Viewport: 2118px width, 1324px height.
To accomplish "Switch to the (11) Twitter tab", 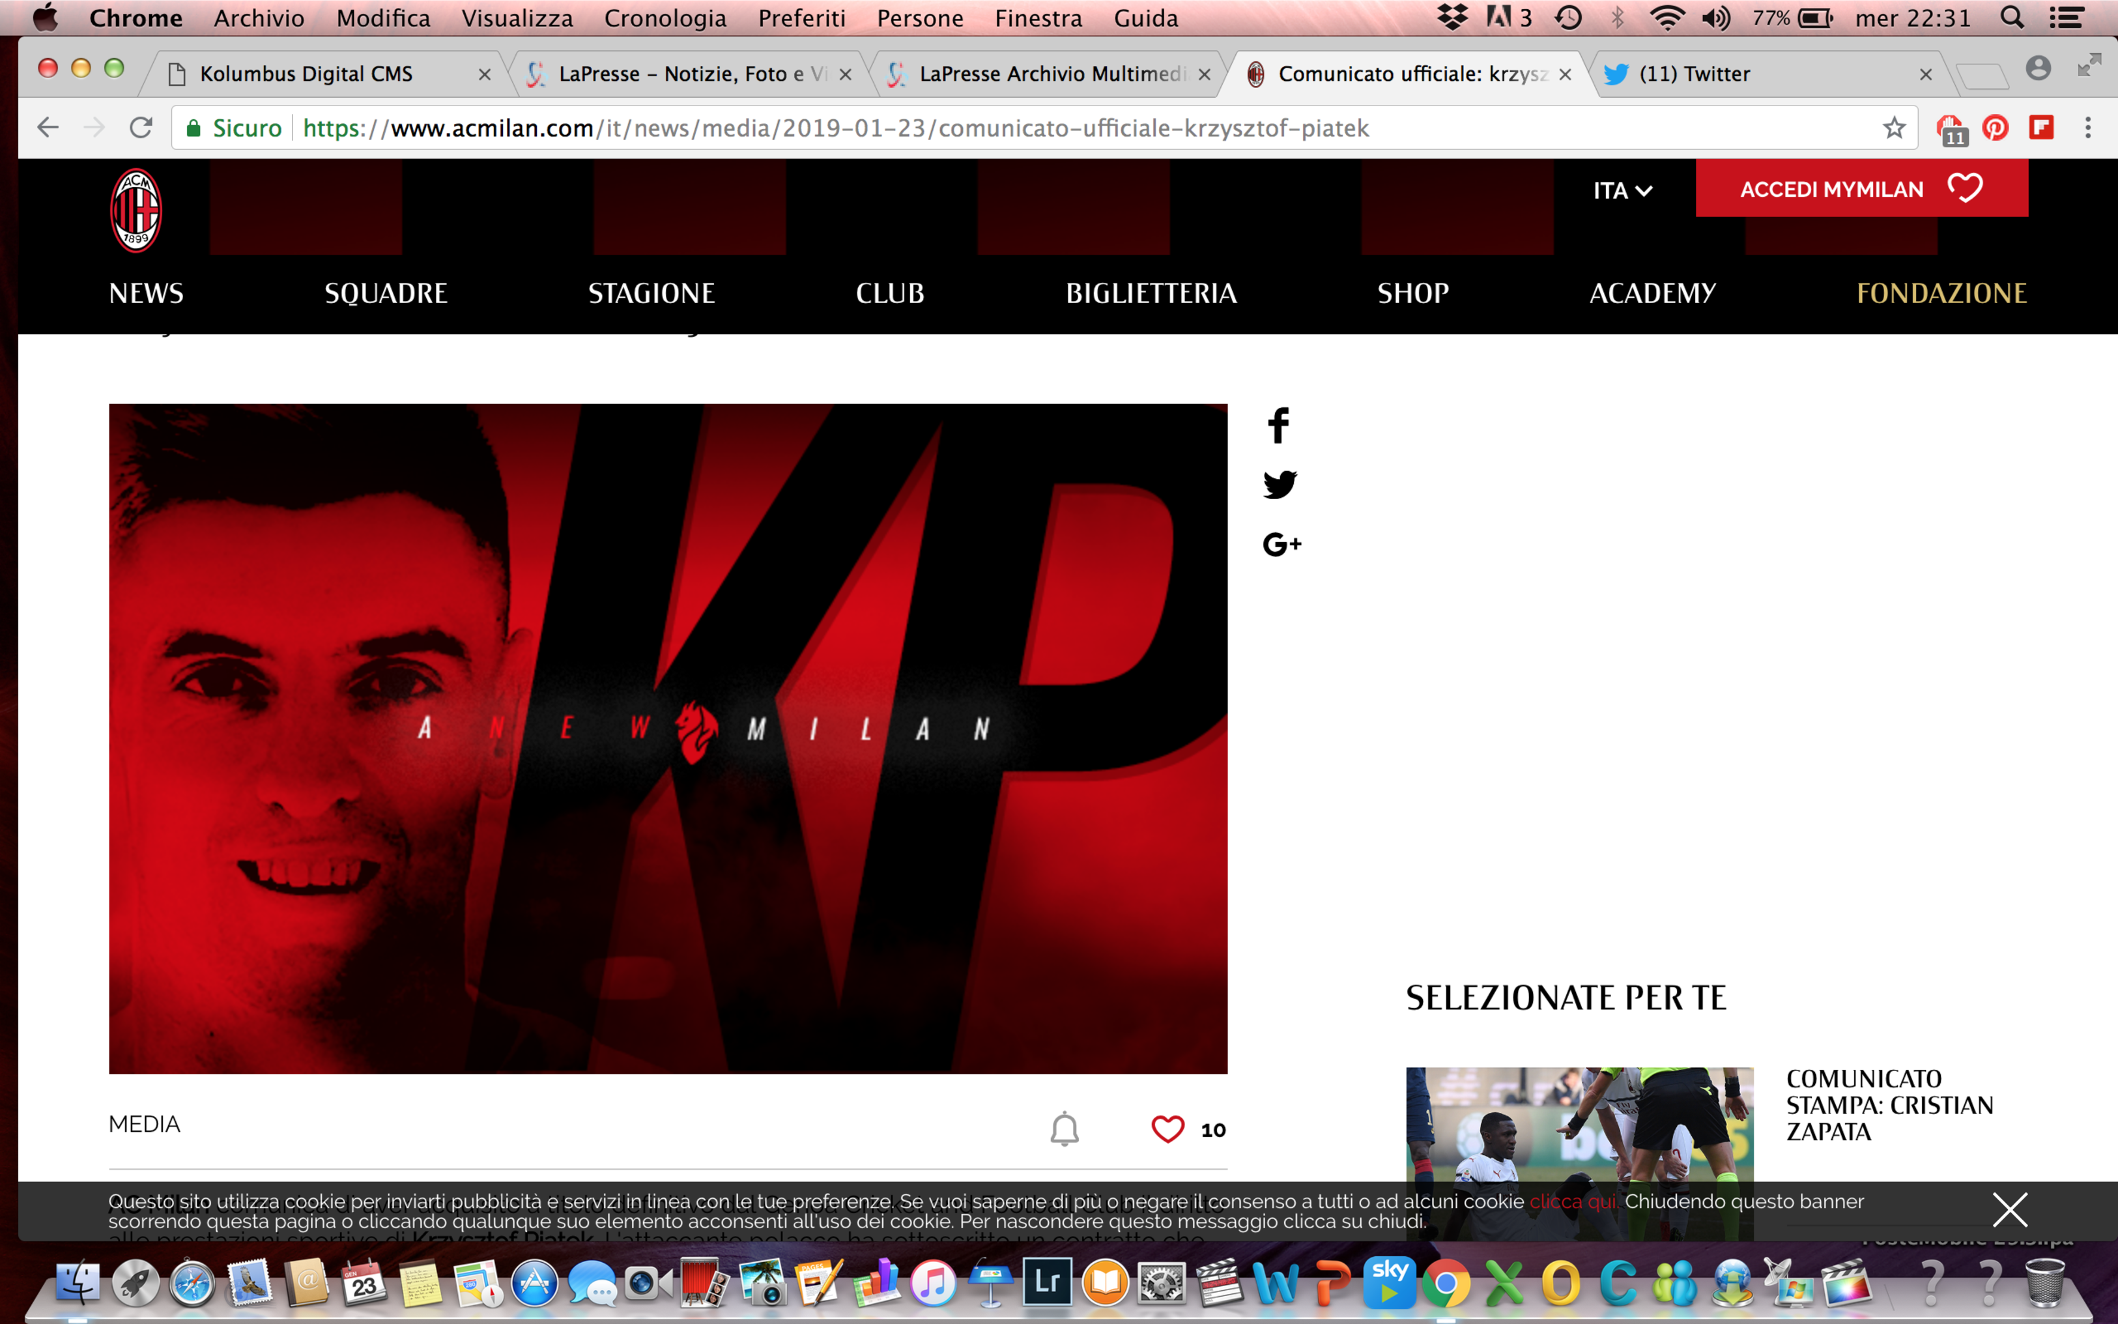I will [1769, 74].
